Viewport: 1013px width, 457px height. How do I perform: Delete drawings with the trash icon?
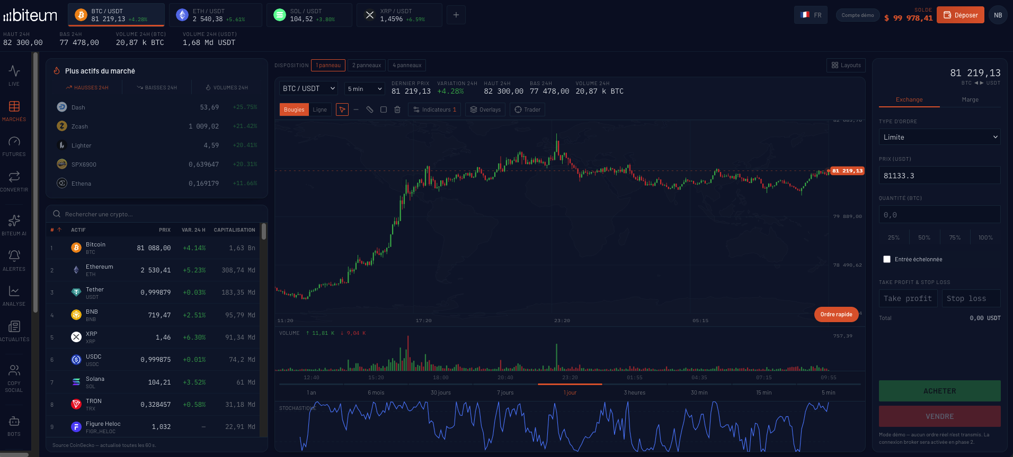(397, 109)
